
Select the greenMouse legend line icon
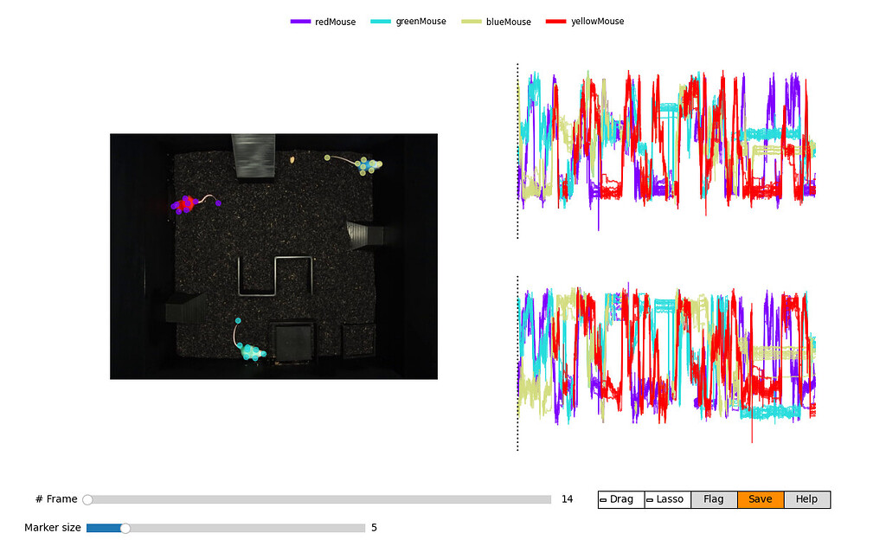(x=382, y=21)
